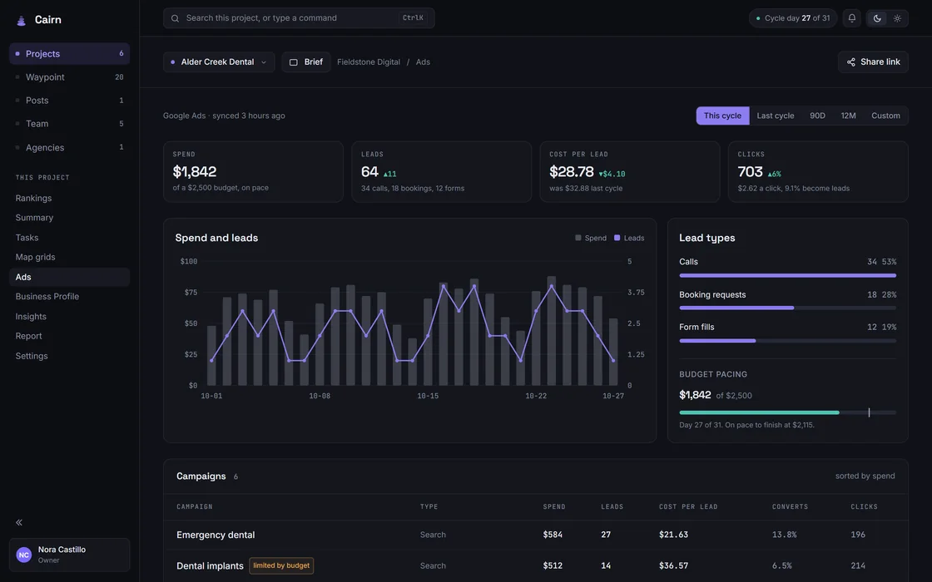Click the Cairn logo icon
Screen dimensions: 932x582
point(21,20)
